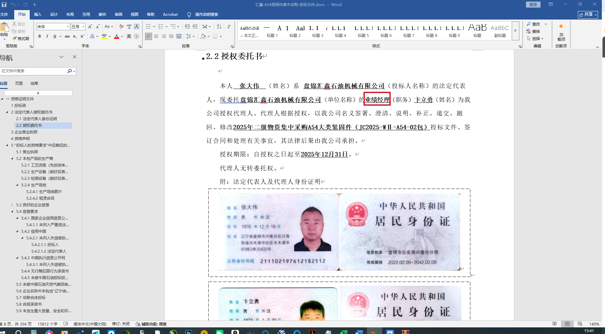The width and height of the screenshot is (605, 334).
Task: Click '辅助功能: 调查' in the status bar
Action: click(151, 324)
